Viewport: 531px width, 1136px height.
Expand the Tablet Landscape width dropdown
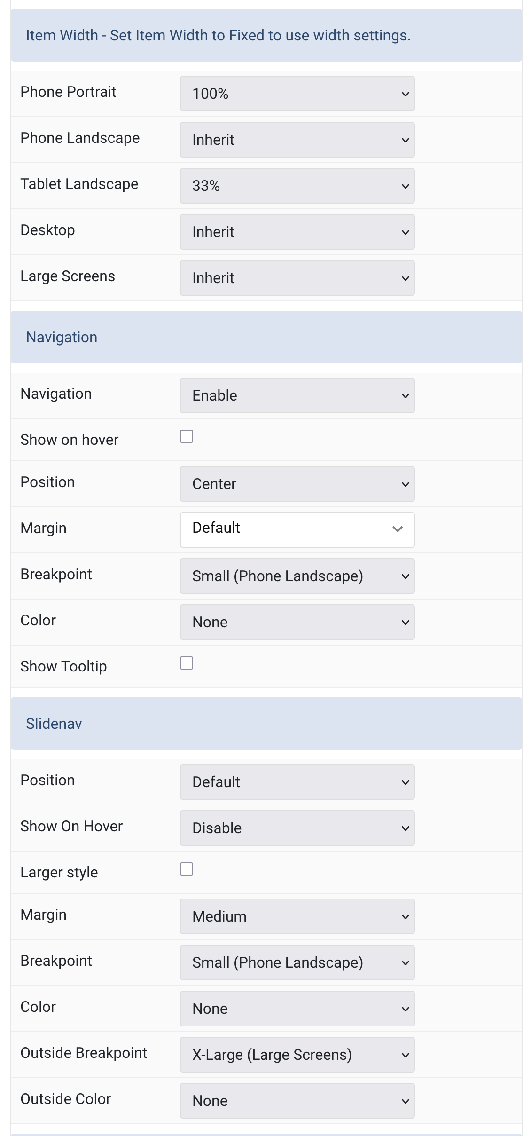click(297, 186)
